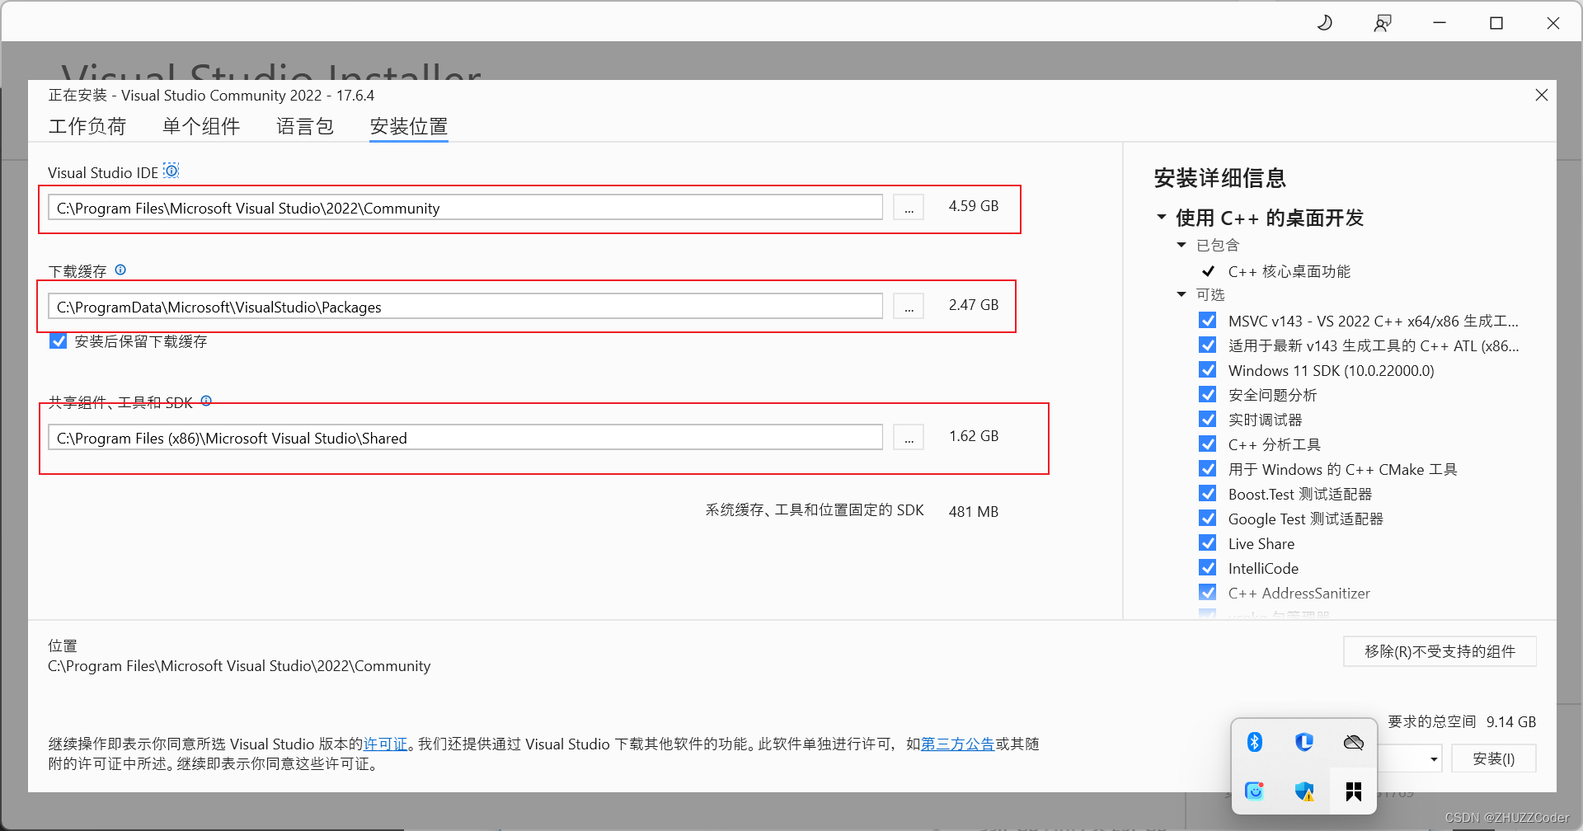Image resolution: width=1583 pixels, height=831 pixels.
Task: Open the feedback icon in title bar
Action: click(x=1383, y=23)
